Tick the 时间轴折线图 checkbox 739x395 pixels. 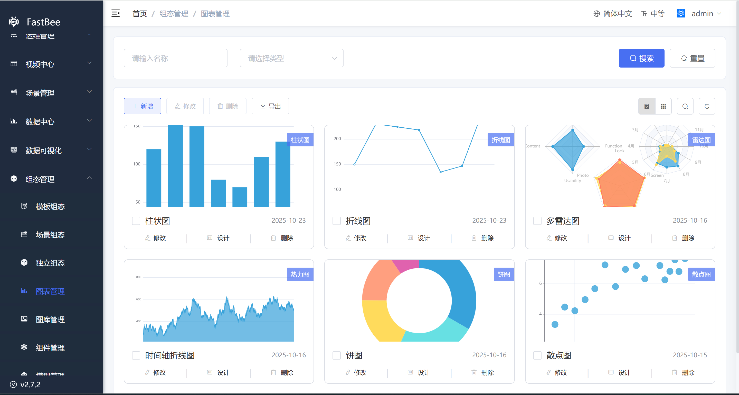click(x=136, y=355)
